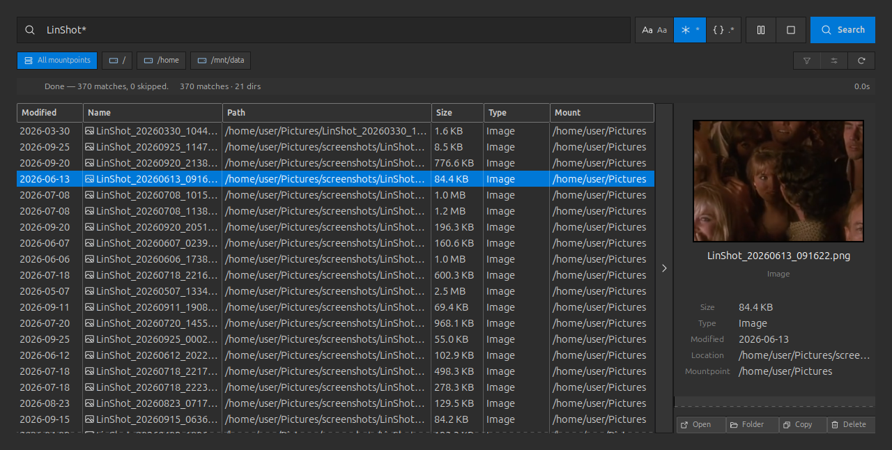Open the funnel filter options
Image resolution: width=892 pixels, height=450 pixels.
807,61
